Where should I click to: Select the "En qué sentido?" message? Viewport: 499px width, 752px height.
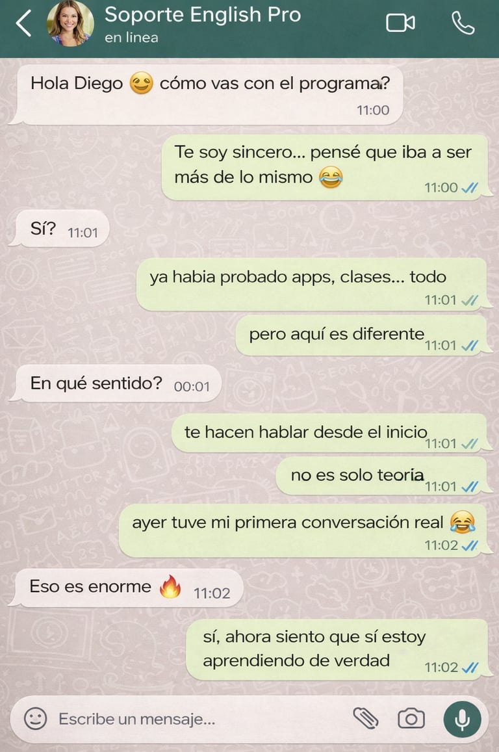click(116, 383)
